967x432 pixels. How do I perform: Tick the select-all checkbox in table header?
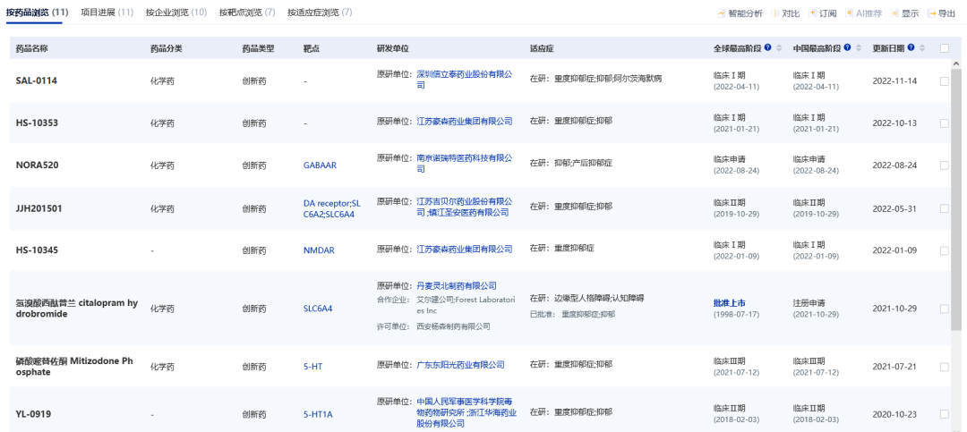tap(945, 48)
